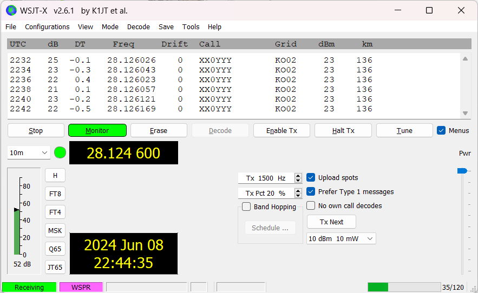Click the WSPR mode status label
Viewport: 478px width, 293px height.
tap(81, 287)
